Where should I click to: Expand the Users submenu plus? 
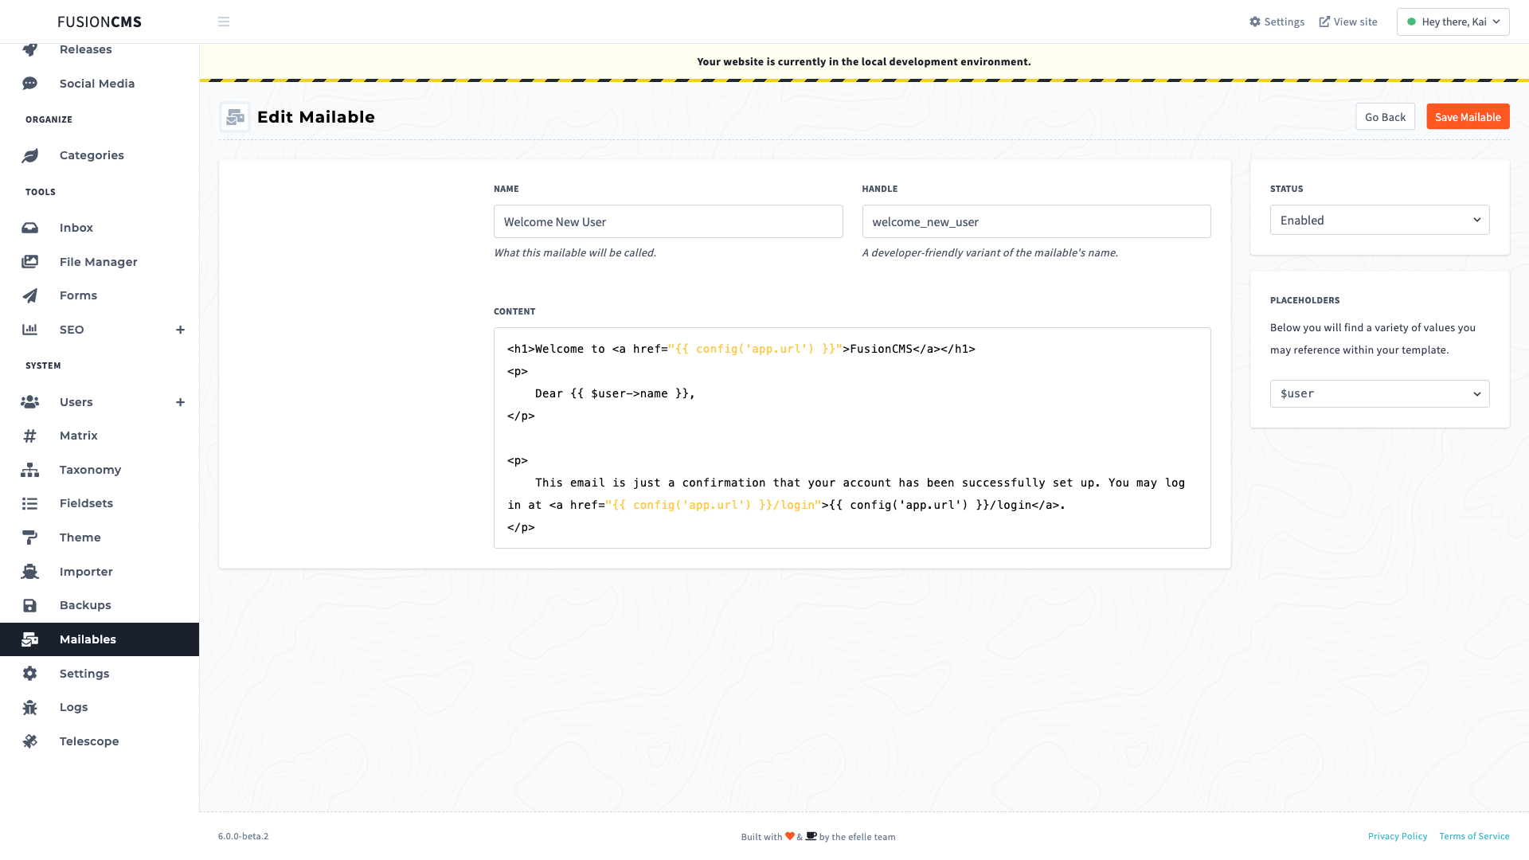pos(180,402)
